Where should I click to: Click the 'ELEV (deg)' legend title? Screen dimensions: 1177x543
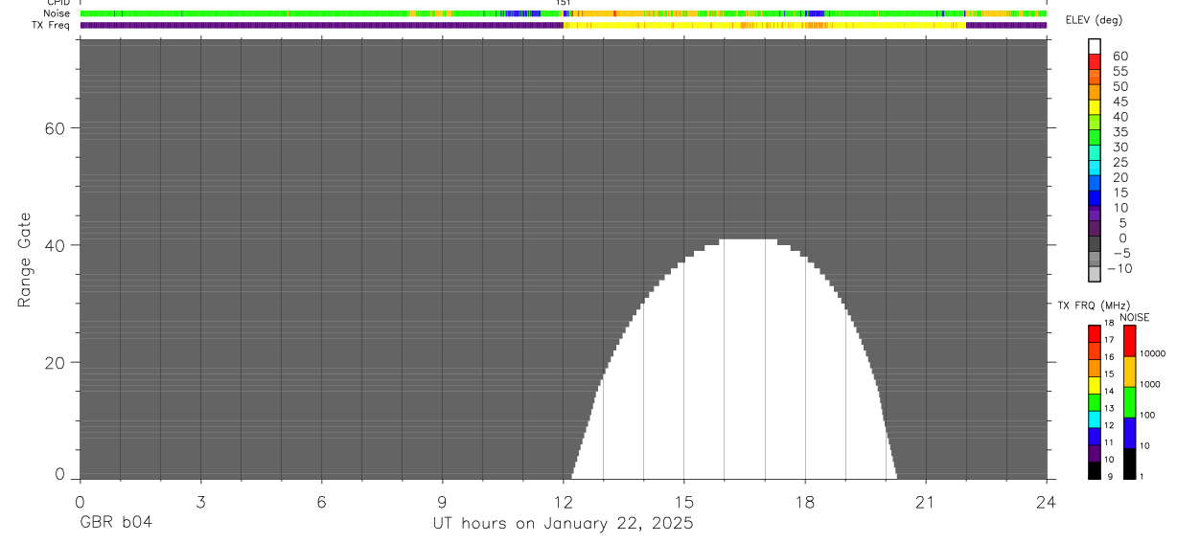tap(1093, 20)
